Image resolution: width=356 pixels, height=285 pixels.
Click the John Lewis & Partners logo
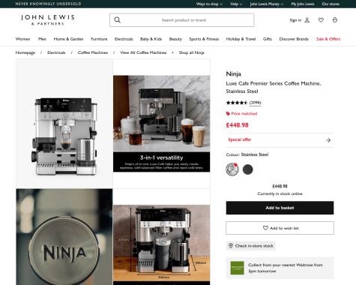48,20
